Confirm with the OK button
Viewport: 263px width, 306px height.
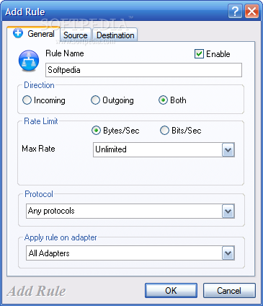[x=171, y=290]
